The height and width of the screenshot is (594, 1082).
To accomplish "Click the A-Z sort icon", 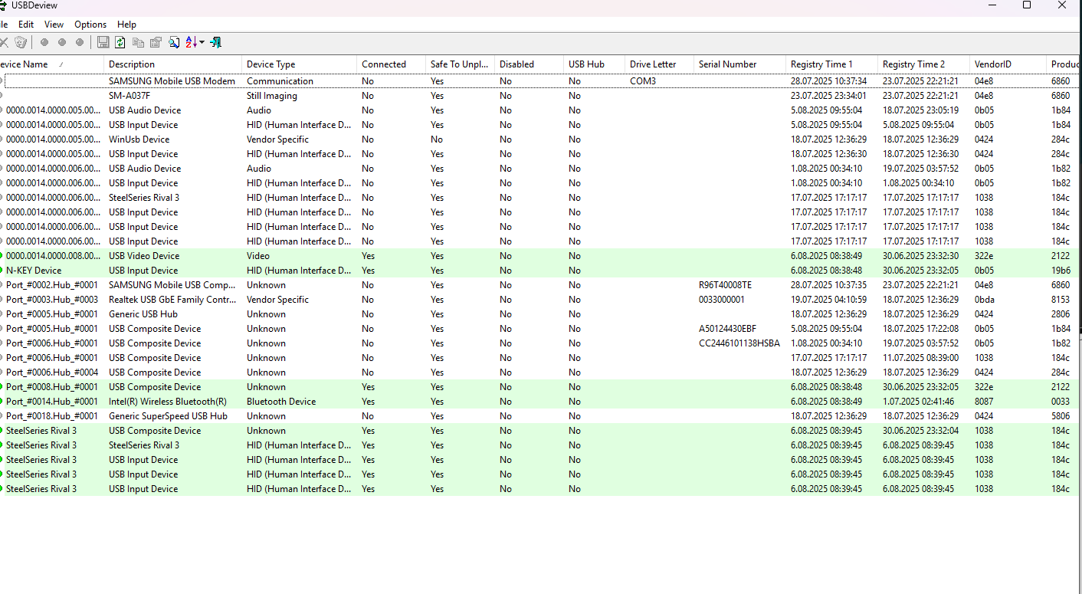I will click(x=191, y=42).
